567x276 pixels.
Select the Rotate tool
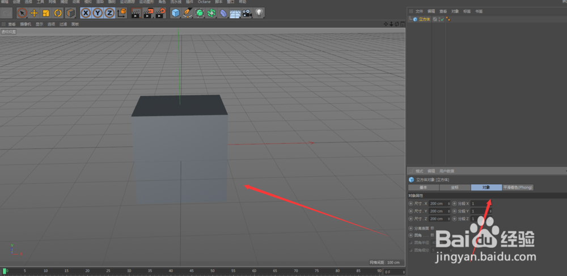[58, 14]
